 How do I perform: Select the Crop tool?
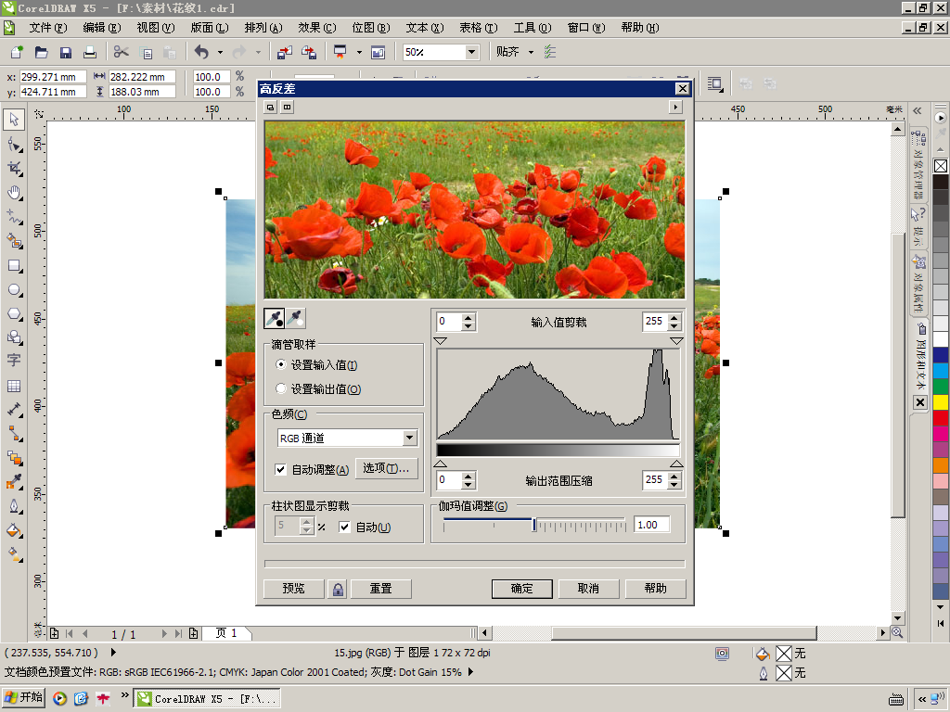click(14, 169)
